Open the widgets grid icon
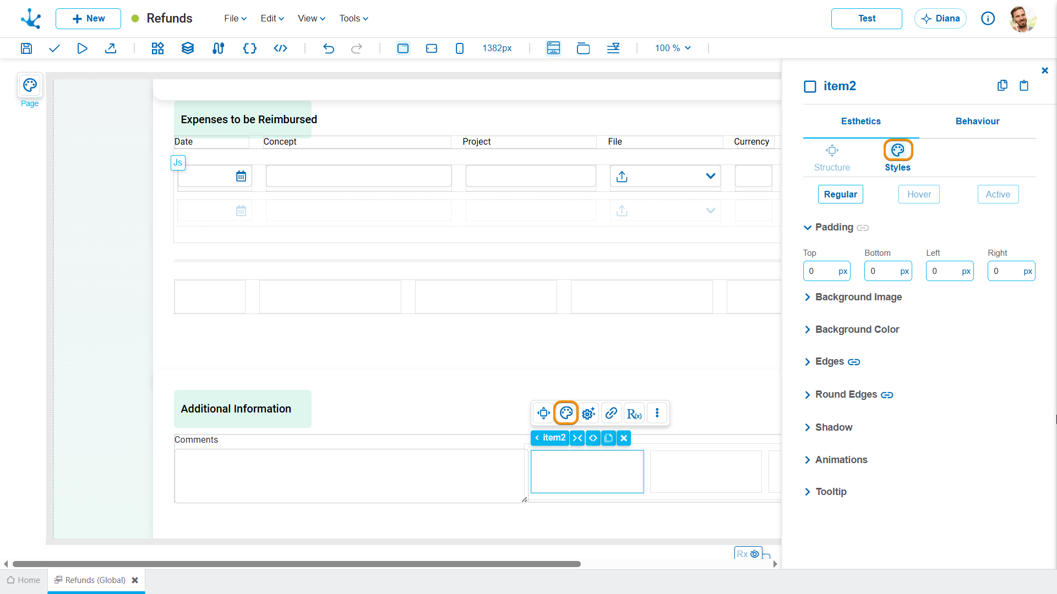Viewport: 1057px width, 594px height. pyautogui.click(x=157, y=48)
